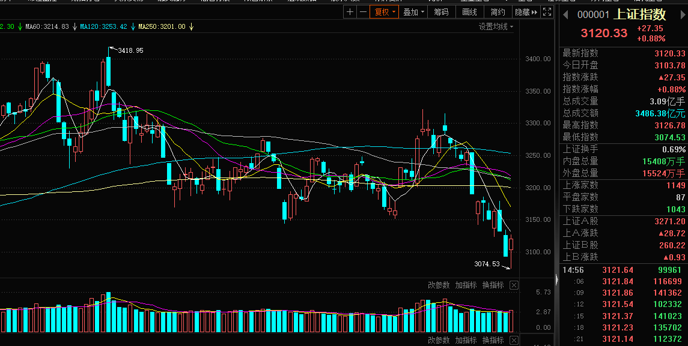688x346 pixels.
Task: Open the 设置均线 moving average settings dropdown
Action: pos(496,26)
